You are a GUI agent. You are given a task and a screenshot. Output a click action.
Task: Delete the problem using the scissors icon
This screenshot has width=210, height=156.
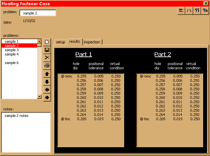[47, 58]
